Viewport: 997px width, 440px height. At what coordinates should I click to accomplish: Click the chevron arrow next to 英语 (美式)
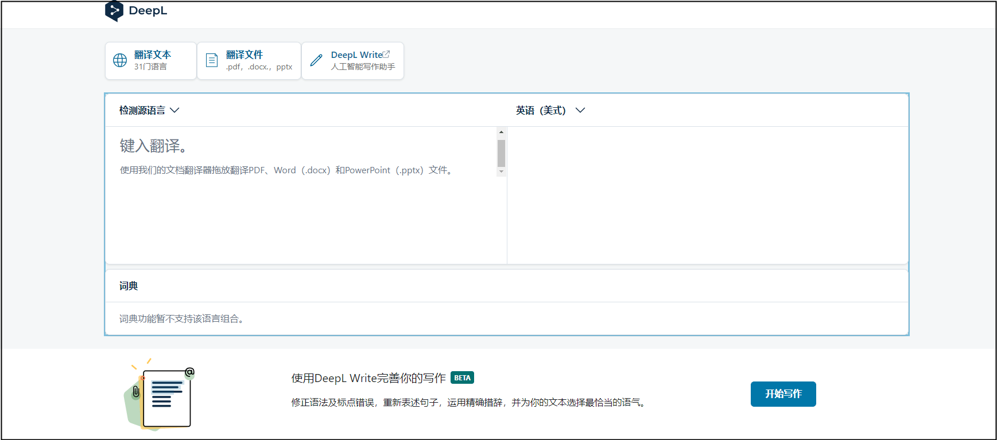tap(580, 110)
